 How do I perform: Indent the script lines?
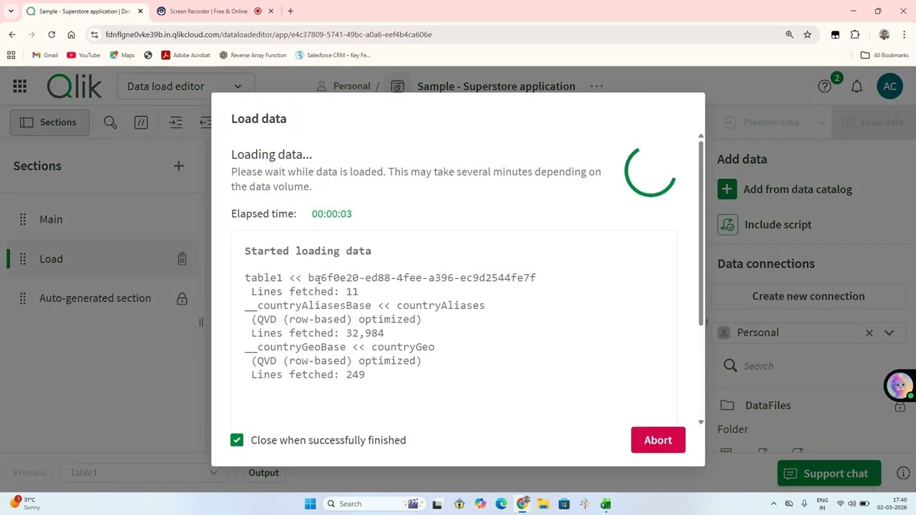coord(175,122)
